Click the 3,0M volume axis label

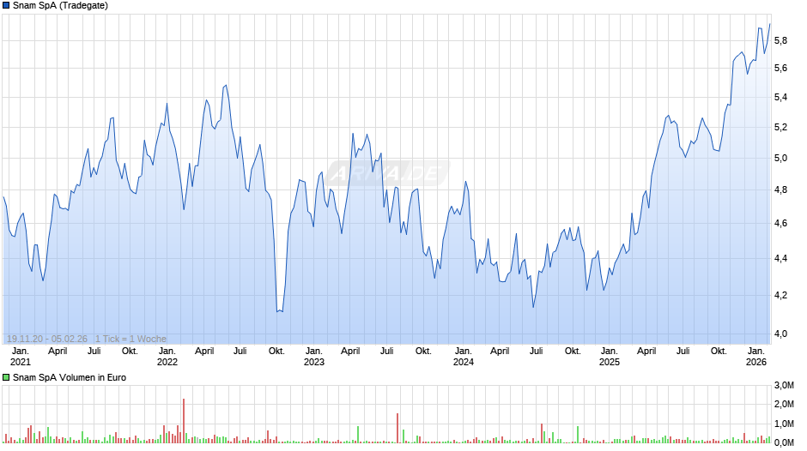[784, 385]
